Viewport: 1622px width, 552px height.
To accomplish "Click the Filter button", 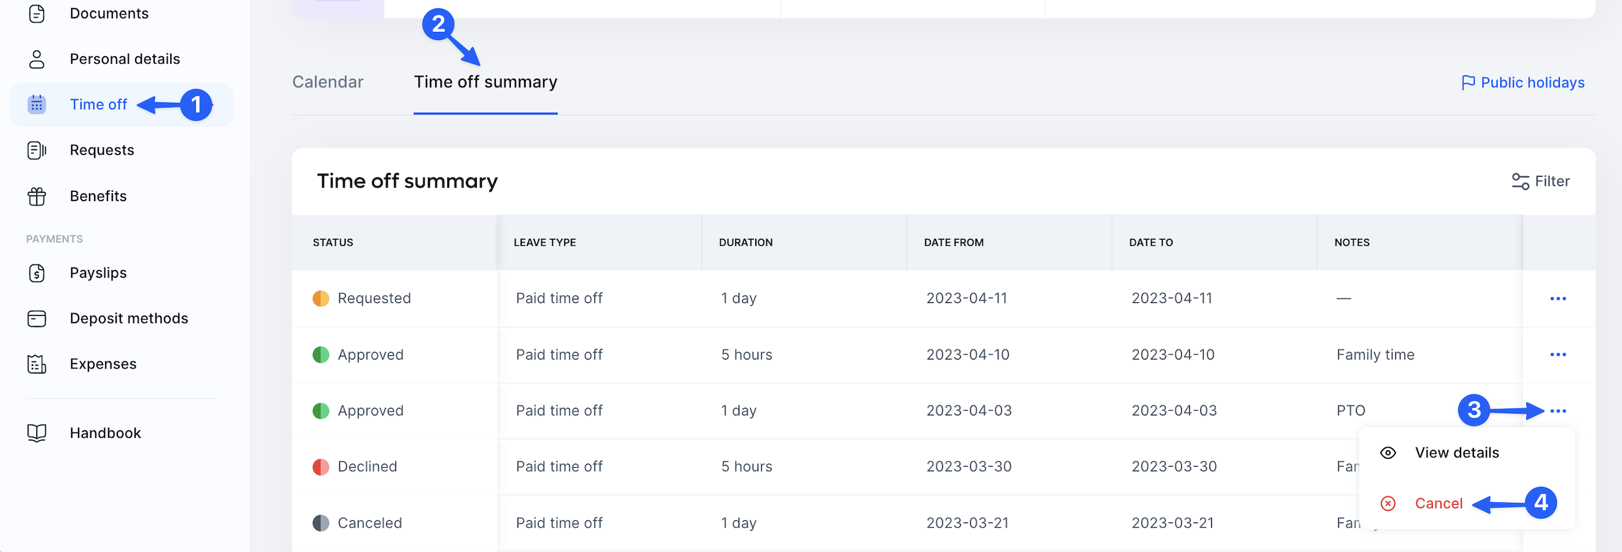I will 1540,182.
